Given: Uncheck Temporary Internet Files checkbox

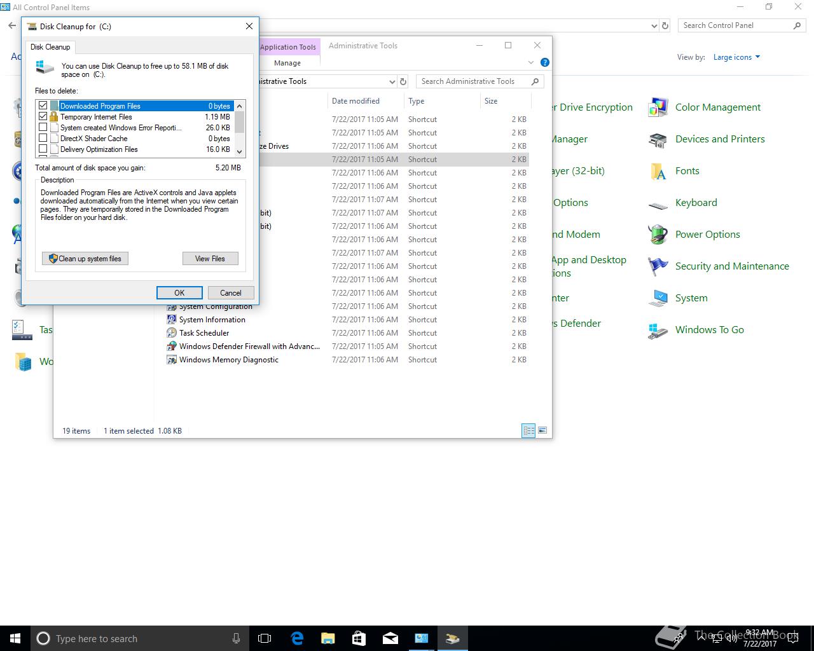Looking at the screenshot, I should coord(43,116).
